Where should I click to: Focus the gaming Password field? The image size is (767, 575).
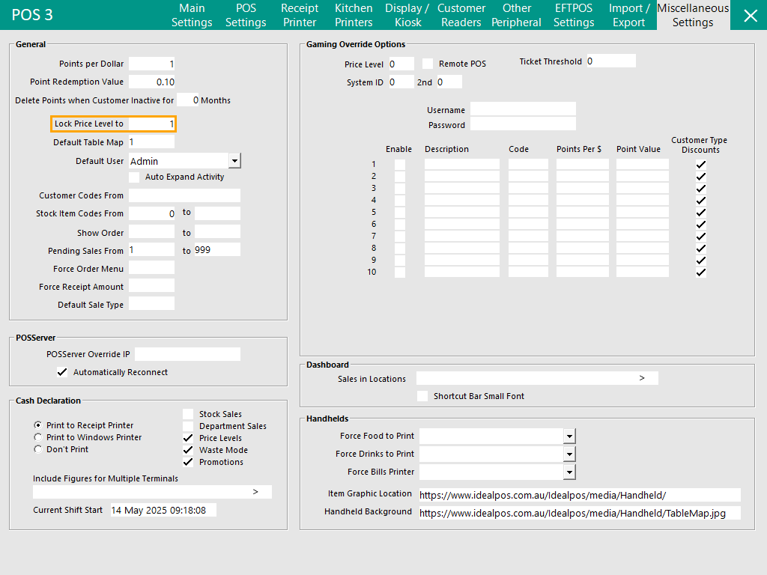coord(523,124)
